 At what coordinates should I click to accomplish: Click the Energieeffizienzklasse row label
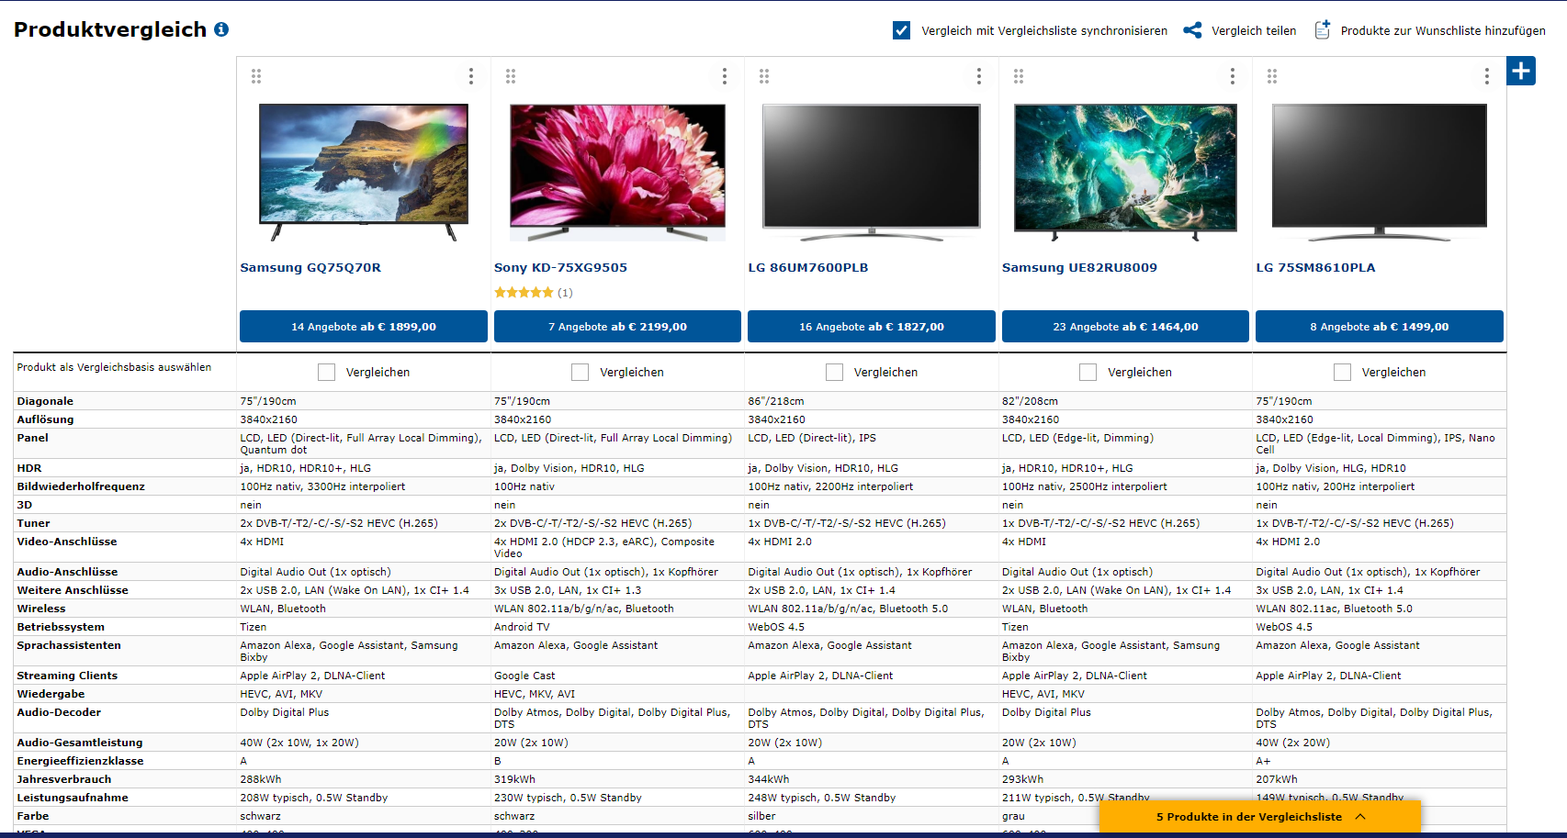click(80, 761)
